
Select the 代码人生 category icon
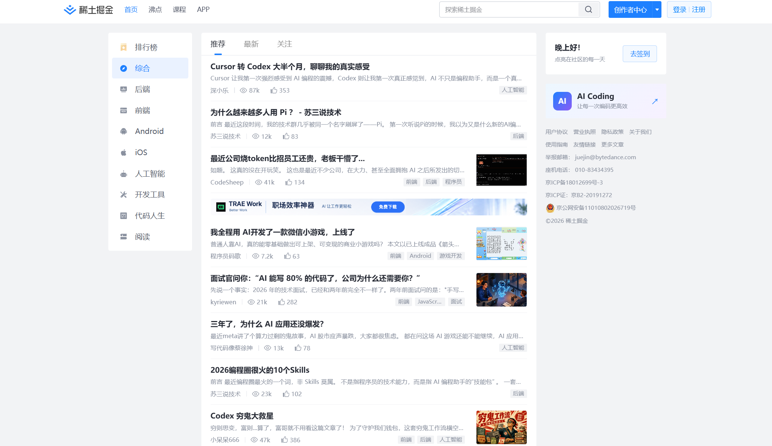pos(124,216)
